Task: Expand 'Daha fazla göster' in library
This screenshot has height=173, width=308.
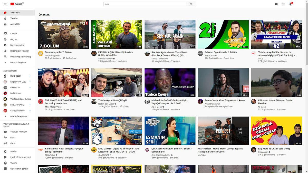Action: pos(18,63)
